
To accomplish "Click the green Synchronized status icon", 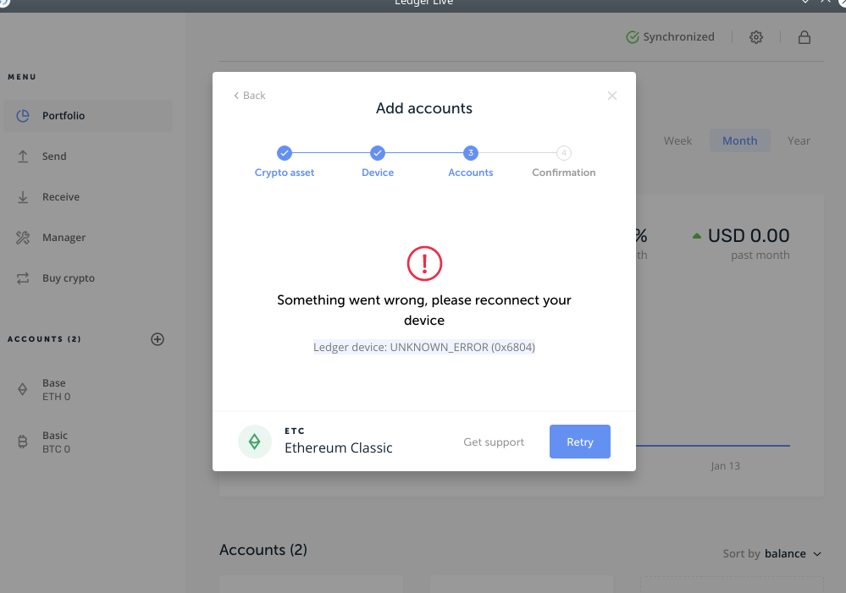I will [632, 36].
